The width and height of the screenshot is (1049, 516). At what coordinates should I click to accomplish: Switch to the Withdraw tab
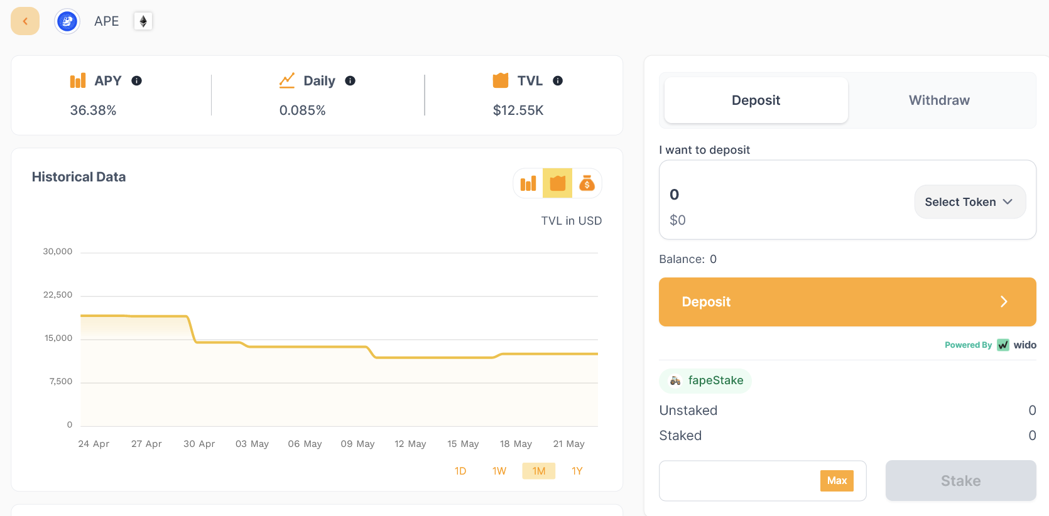pos(939,100)
